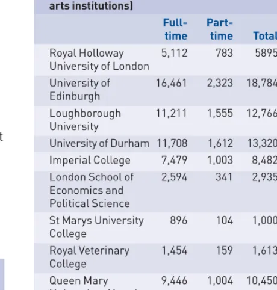
Task: Click St Marys University College label
Action: click(96, 227)
